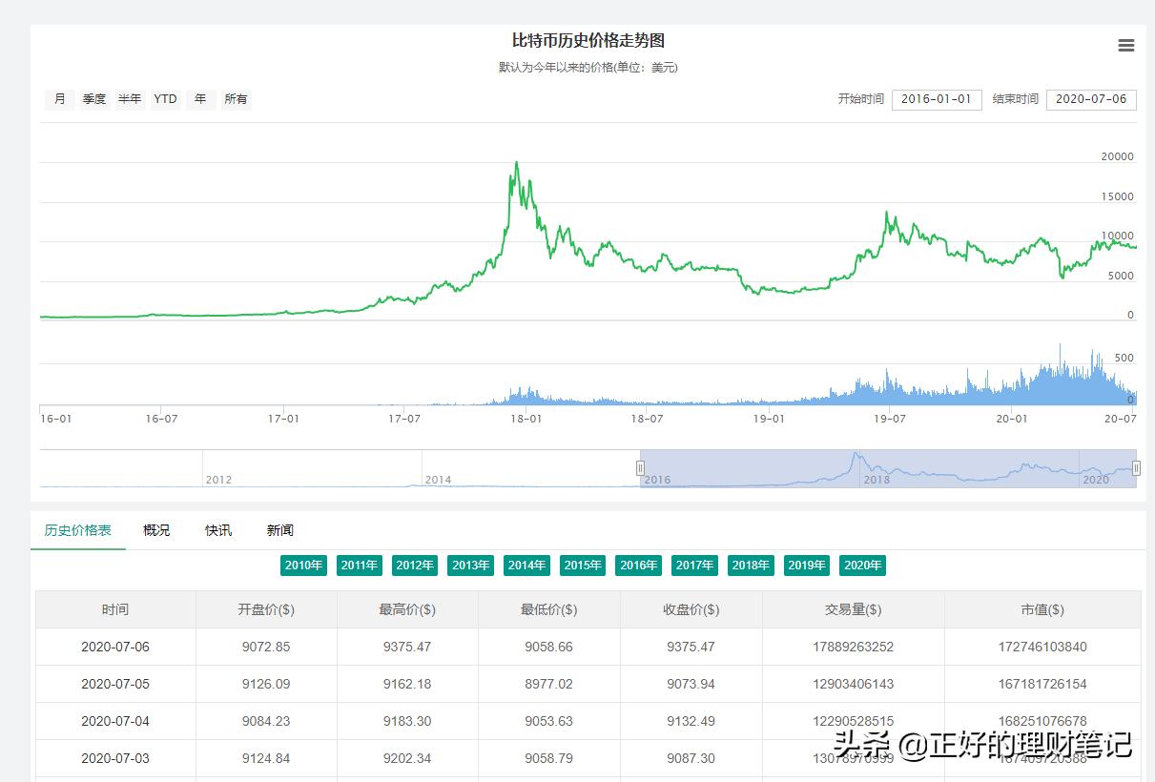Click the start date field 2016-01-01
The width and height of the screenshot is (1155, 782).
point(936,99)
